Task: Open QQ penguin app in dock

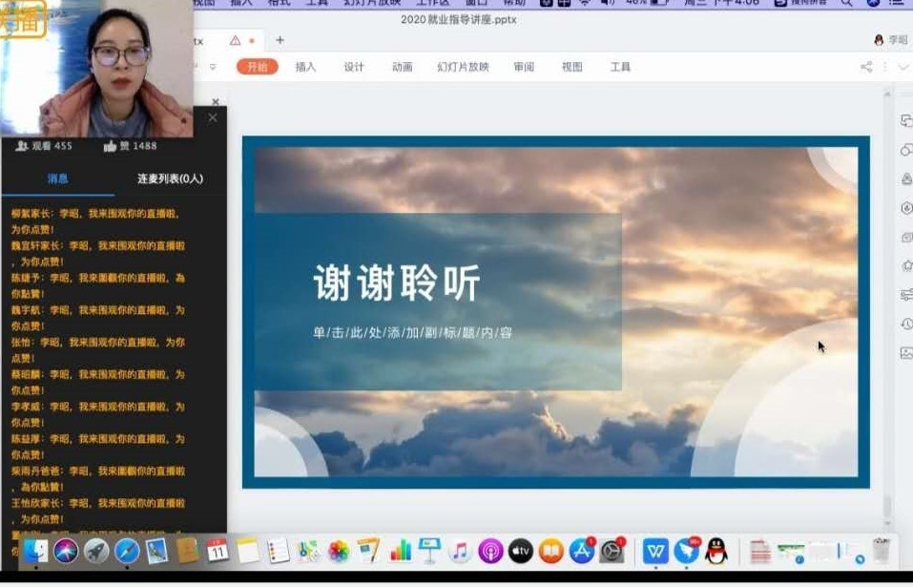Action: pos(716,551)
